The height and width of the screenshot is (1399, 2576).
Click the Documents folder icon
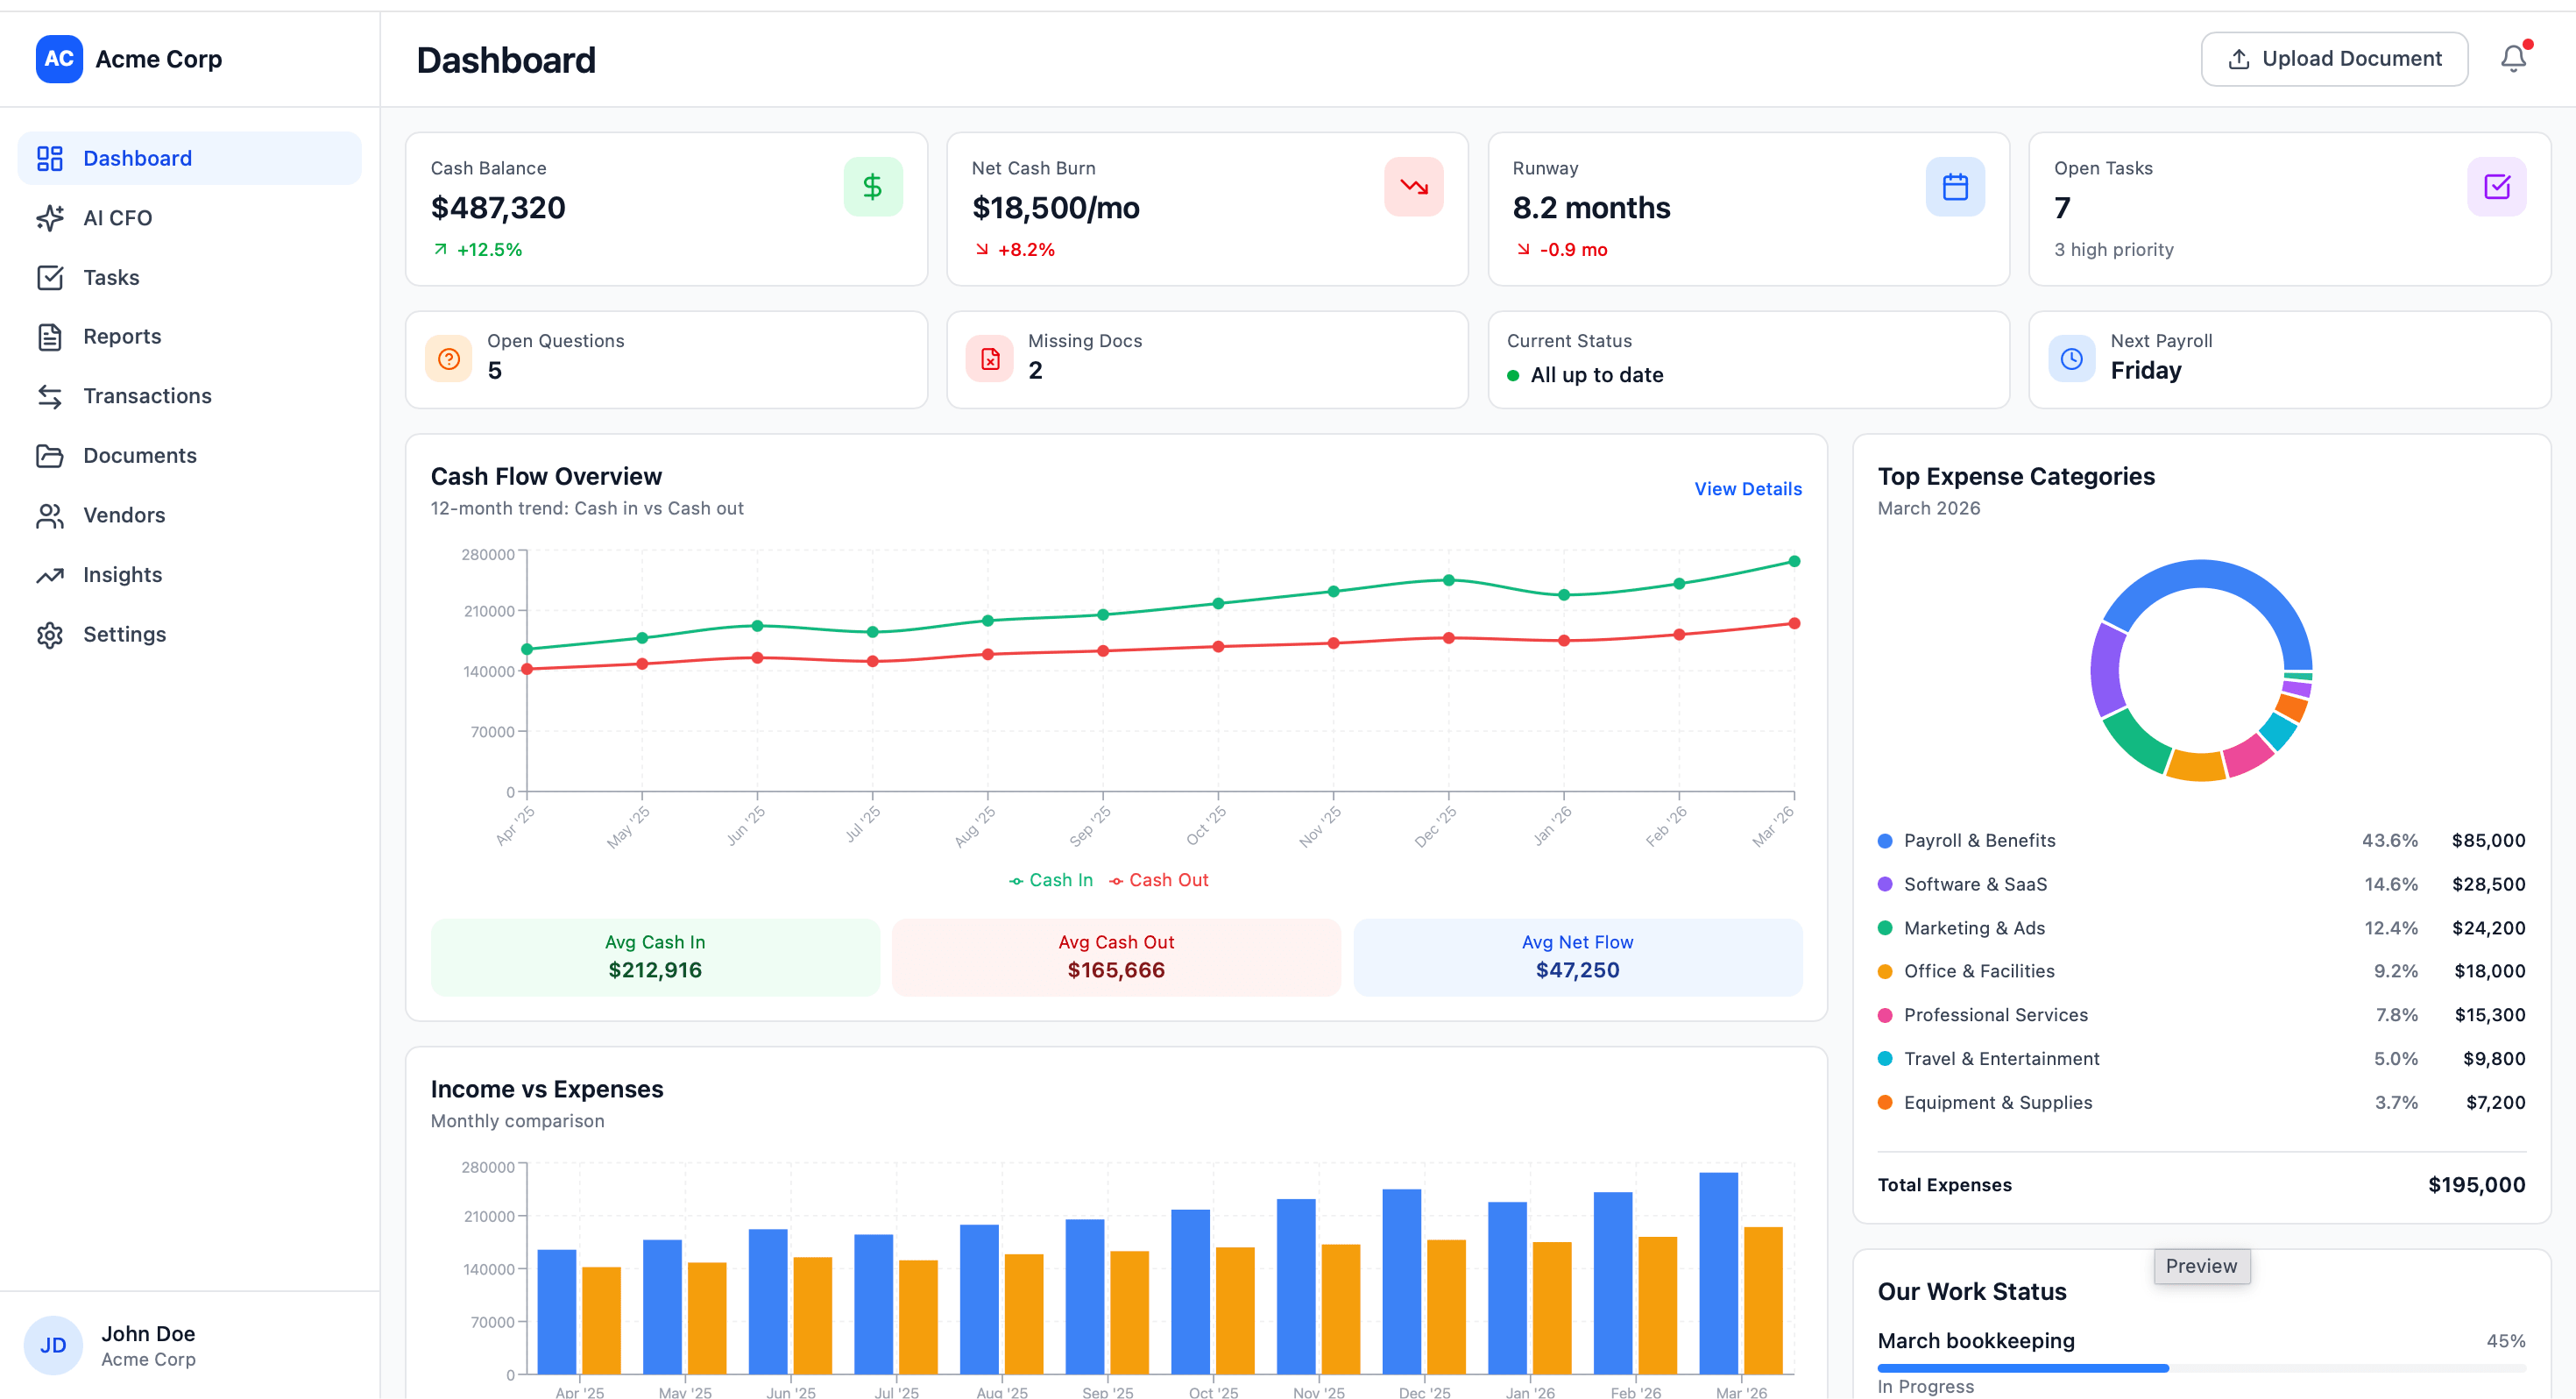pyautogui.click(x=50, y=457)
